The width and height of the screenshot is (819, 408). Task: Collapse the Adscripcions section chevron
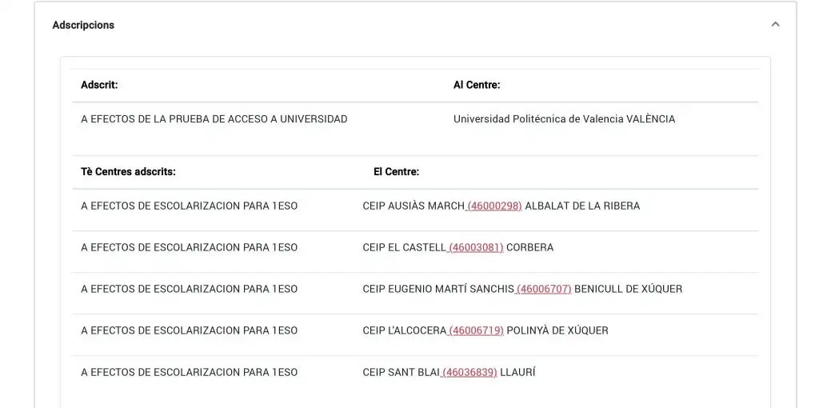775,25
